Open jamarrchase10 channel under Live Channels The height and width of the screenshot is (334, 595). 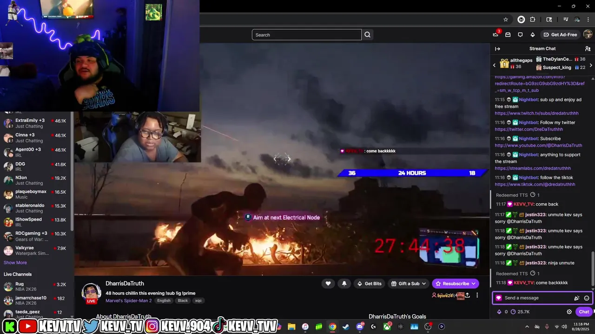35,301
